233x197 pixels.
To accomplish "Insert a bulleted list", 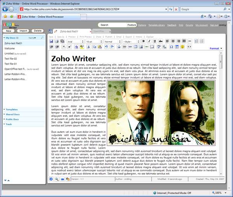I will pos(202,41).
